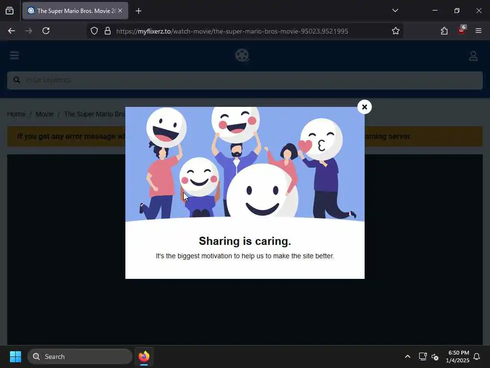Viewport: 490px width, 368px height.
Task: Open the muted volume tray icon
Action: [434, 356]
